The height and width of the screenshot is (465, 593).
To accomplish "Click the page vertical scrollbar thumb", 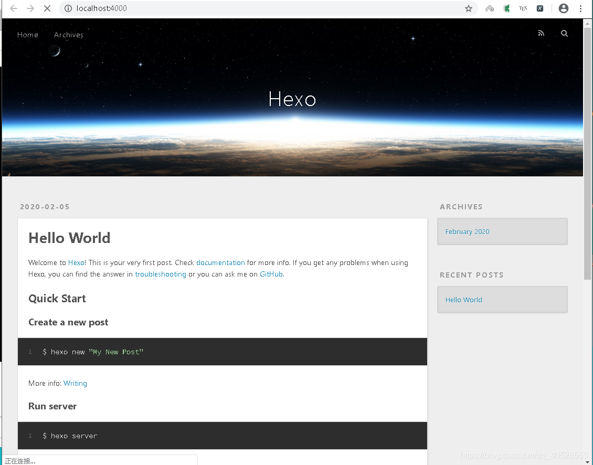I will pyautogui.click(x=587, y=153).
